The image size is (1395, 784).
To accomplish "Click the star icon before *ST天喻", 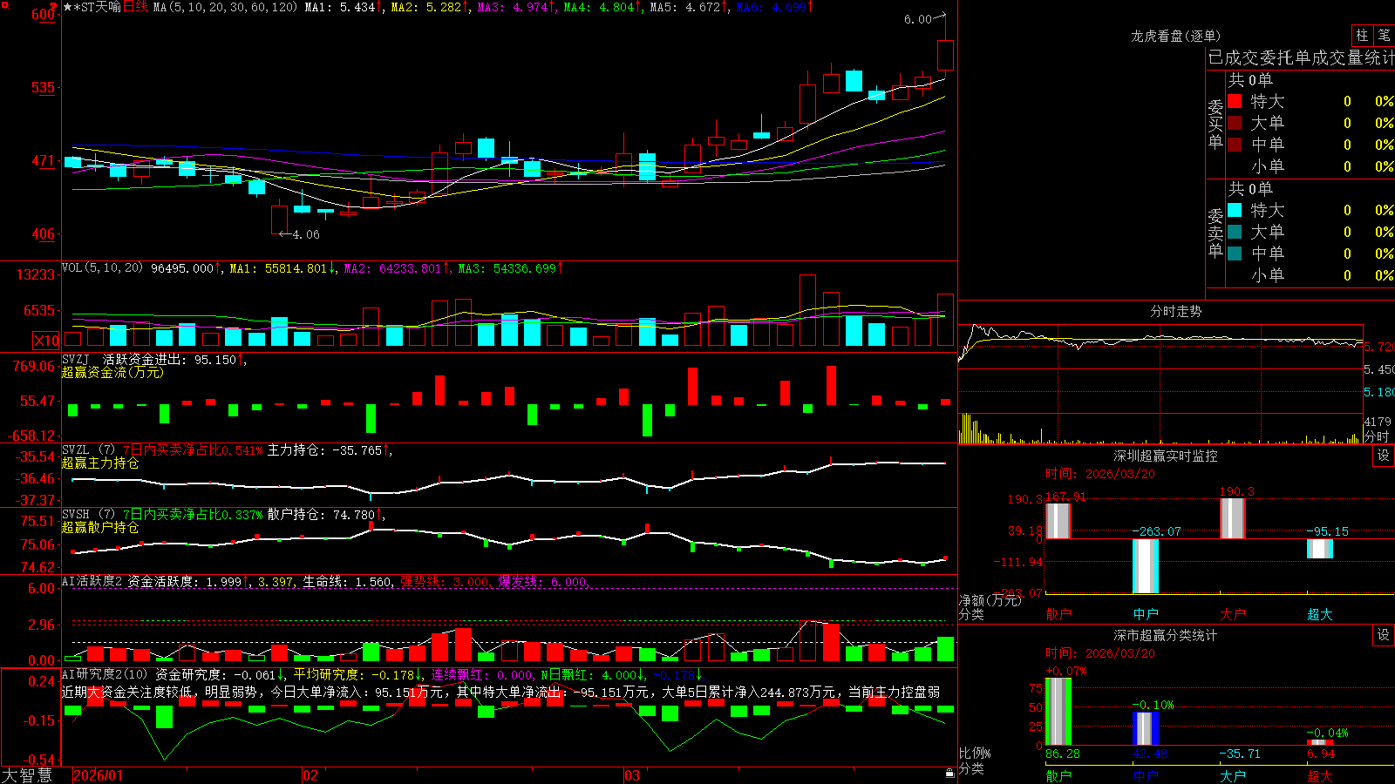I will click(68, 7).
